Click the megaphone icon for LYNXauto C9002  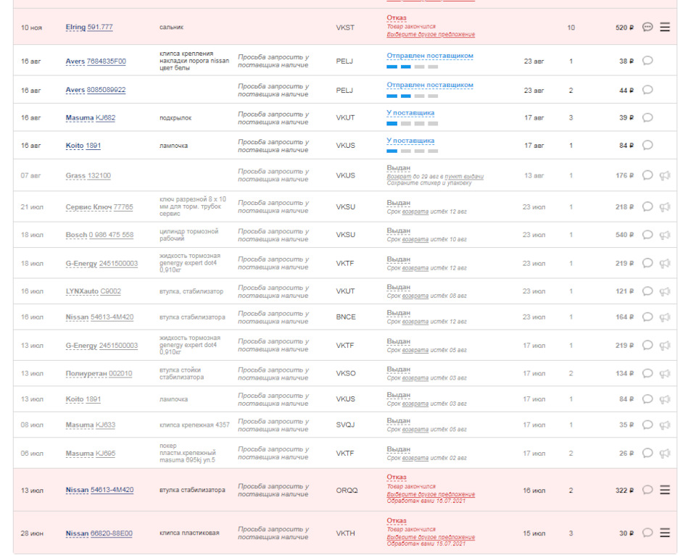pos(665,291)
